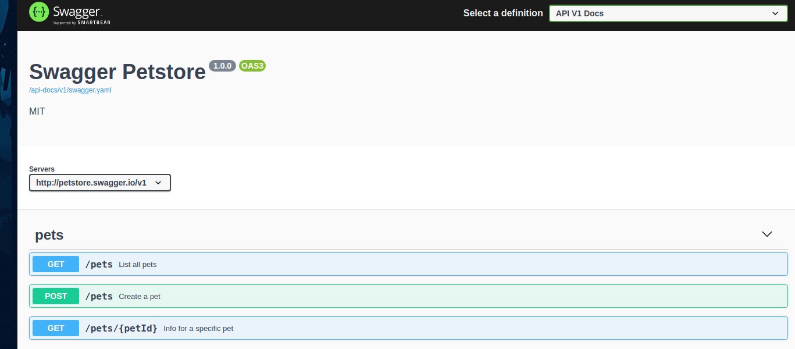Click the MIT license text
Image resolution: width=795 pixels, height=349 pixels.
click(x=37, y=111)
